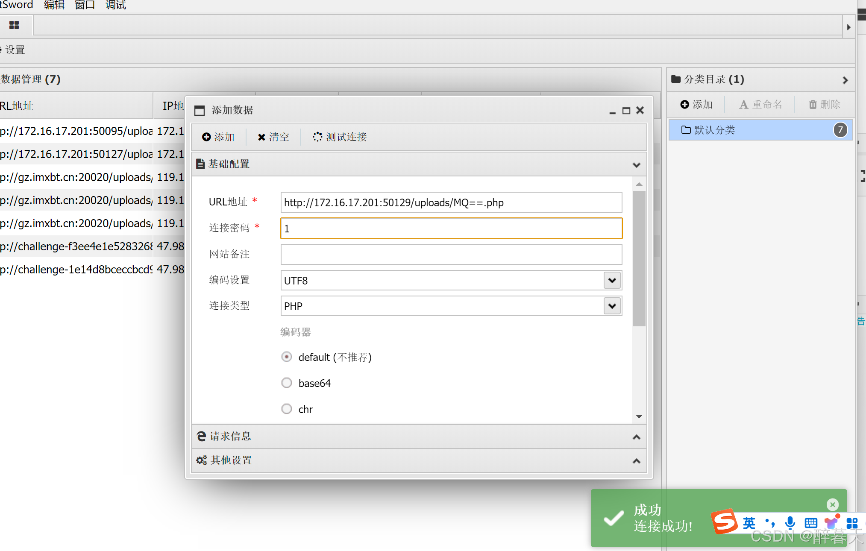Viewport: 866px width, 551px height.
Task: Click the Clear (清空) X icon
Action: [261, 137]
